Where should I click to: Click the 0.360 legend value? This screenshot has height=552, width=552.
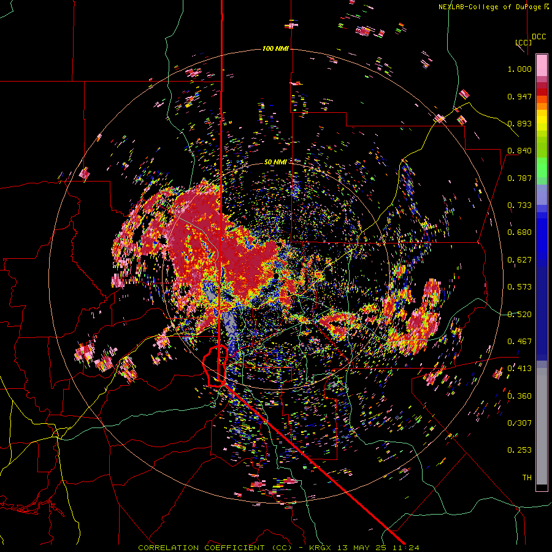[519, 396]
